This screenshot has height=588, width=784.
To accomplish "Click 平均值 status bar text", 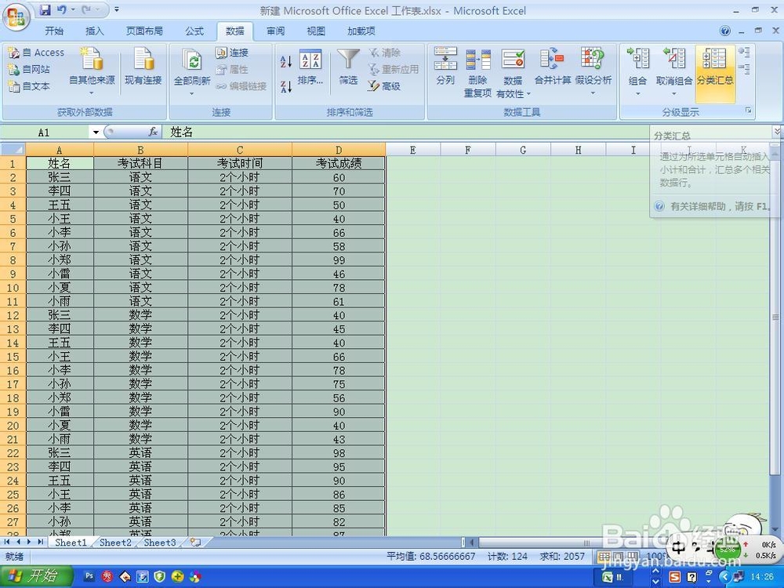I will pos(431,556).
